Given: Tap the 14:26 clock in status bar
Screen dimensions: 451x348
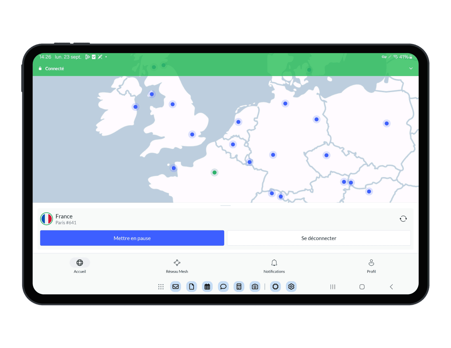Looking at the screenshot, I should pyautogui.click(x=45, y=57).
